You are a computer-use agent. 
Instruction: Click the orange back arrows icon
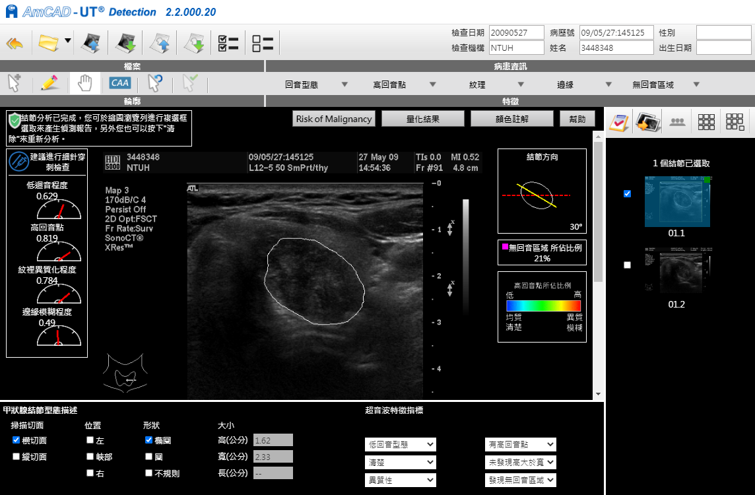point(15,44)
